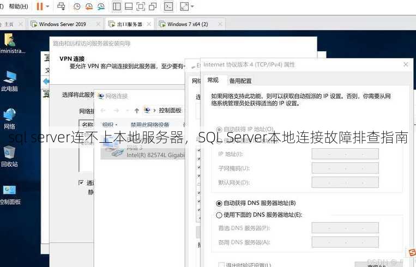The image size is (416, 267).
Task: Open the 网络 Network desktop icon
Action: point(10,119)
